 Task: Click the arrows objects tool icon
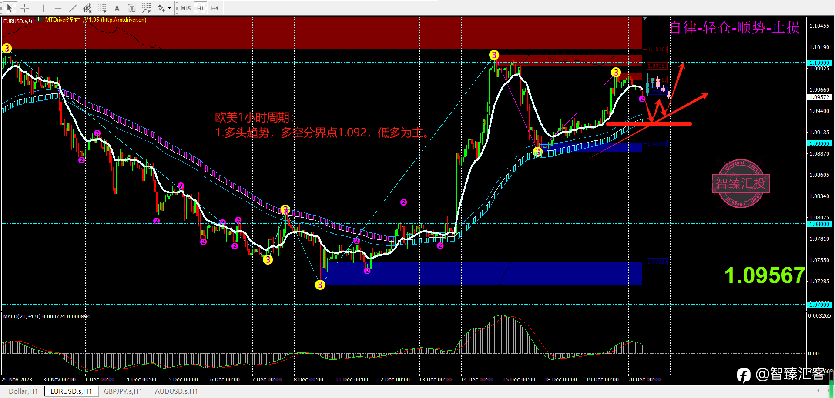(161, 8)
